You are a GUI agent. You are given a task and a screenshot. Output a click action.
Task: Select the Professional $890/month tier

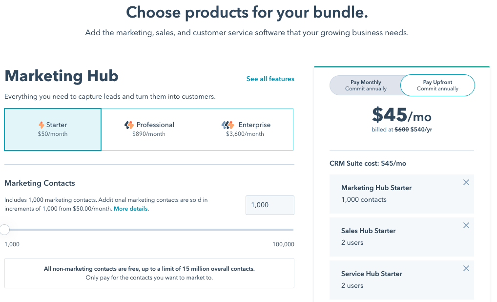(149, 129)
